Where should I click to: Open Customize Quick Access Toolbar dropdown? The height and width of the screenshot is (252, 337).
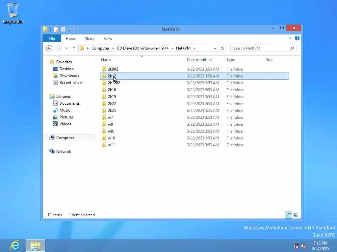pyautogui.click(x=70, y=30)
